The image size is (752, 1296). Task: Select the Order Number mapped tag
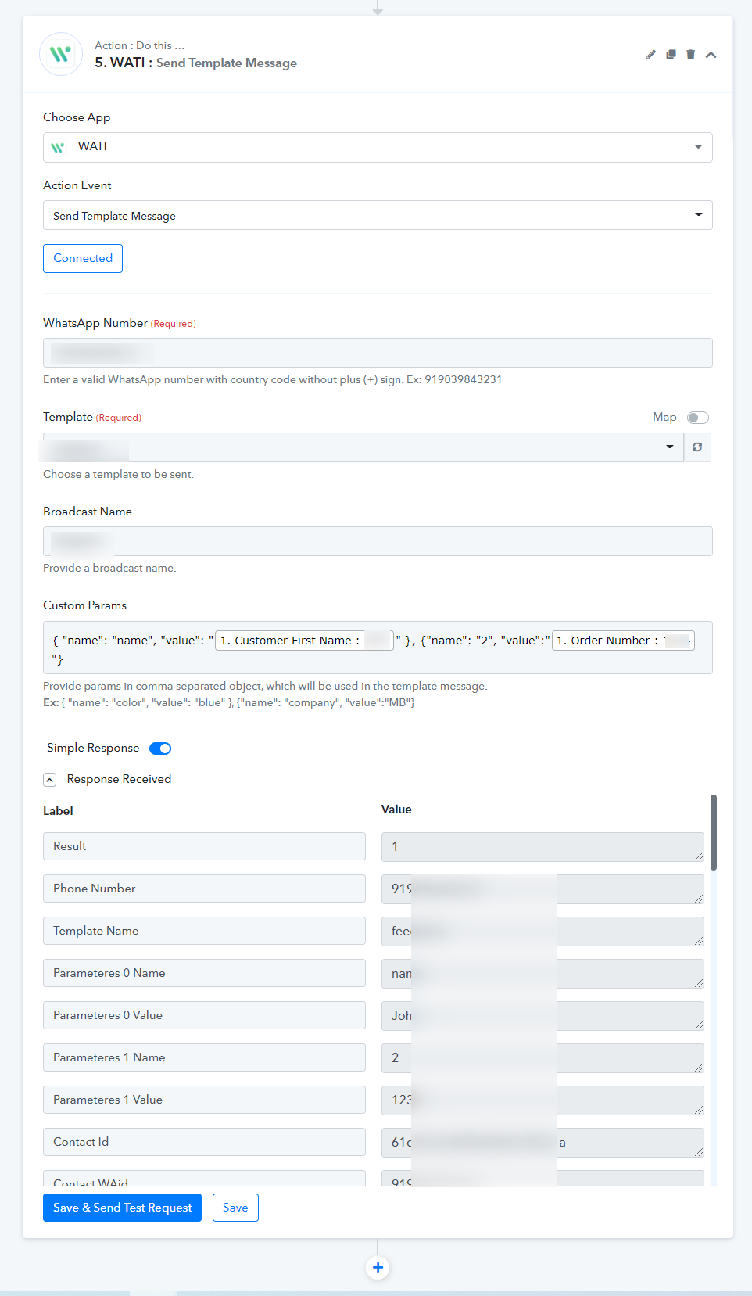[623, 641]
